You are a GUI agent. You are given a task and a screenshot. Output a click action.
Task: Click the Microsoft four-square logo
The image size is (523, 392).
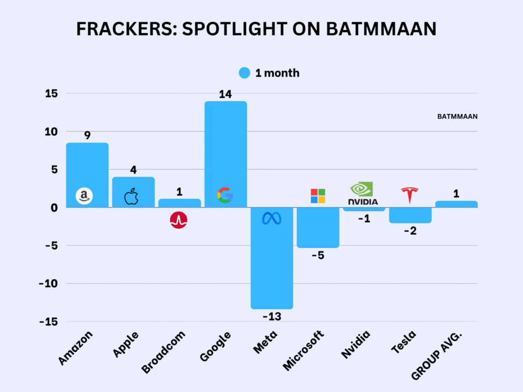[x=318, y=195]
